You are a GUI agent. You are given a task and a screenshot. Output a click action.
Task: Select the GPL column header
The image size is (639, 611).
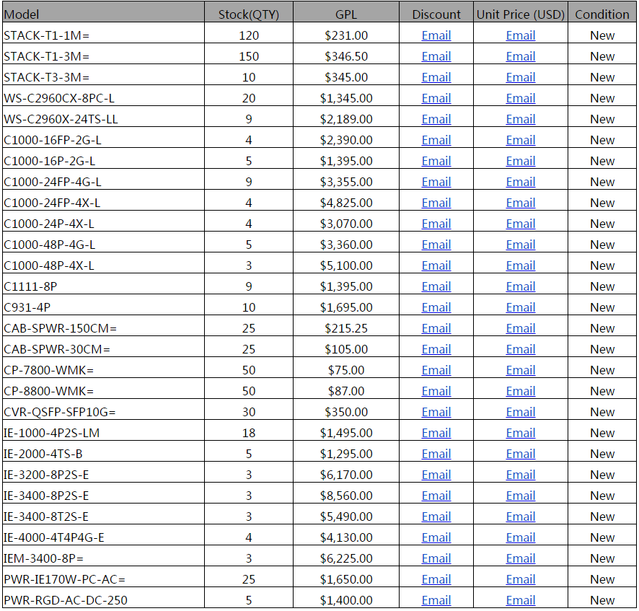346,12
